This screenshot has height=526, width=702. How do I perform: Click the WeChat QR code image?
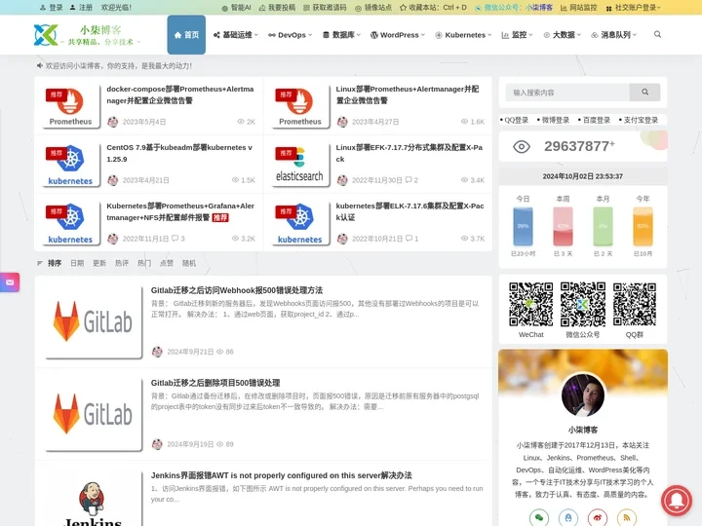point(531,304)
